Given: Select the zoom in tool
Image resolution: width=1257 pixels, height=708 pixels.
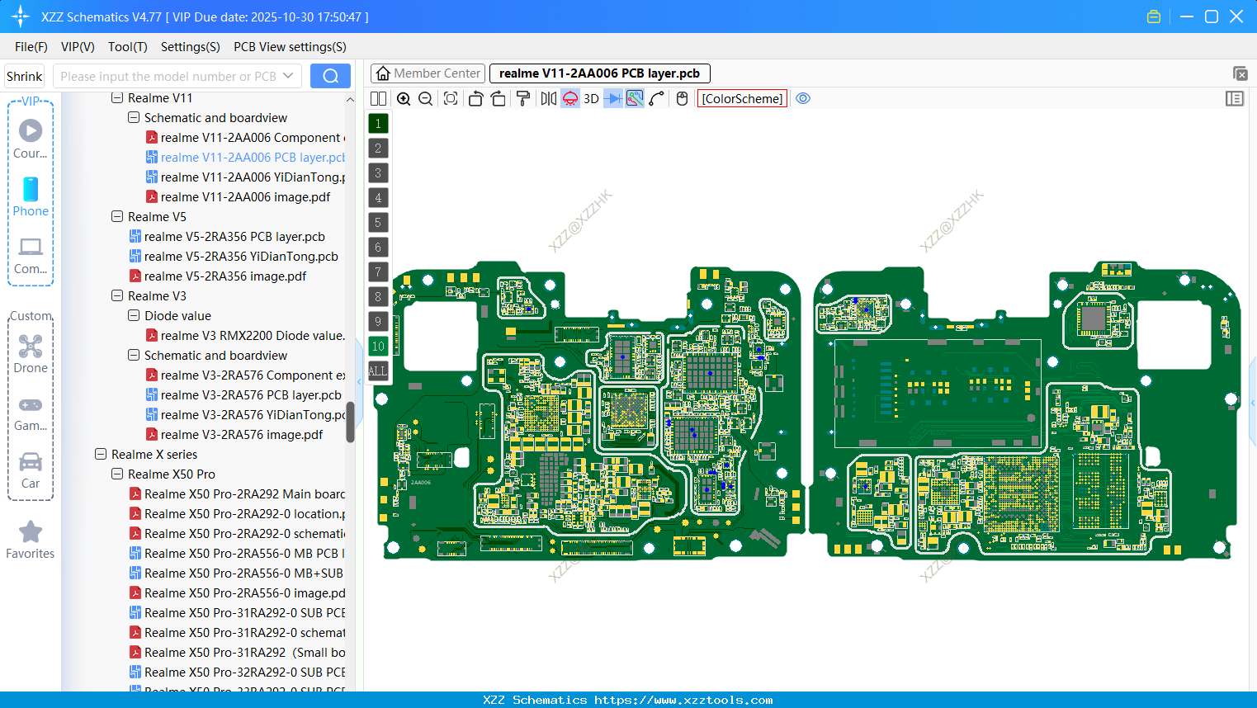Looking at the screenshot, I should click(x=404, y=98).
